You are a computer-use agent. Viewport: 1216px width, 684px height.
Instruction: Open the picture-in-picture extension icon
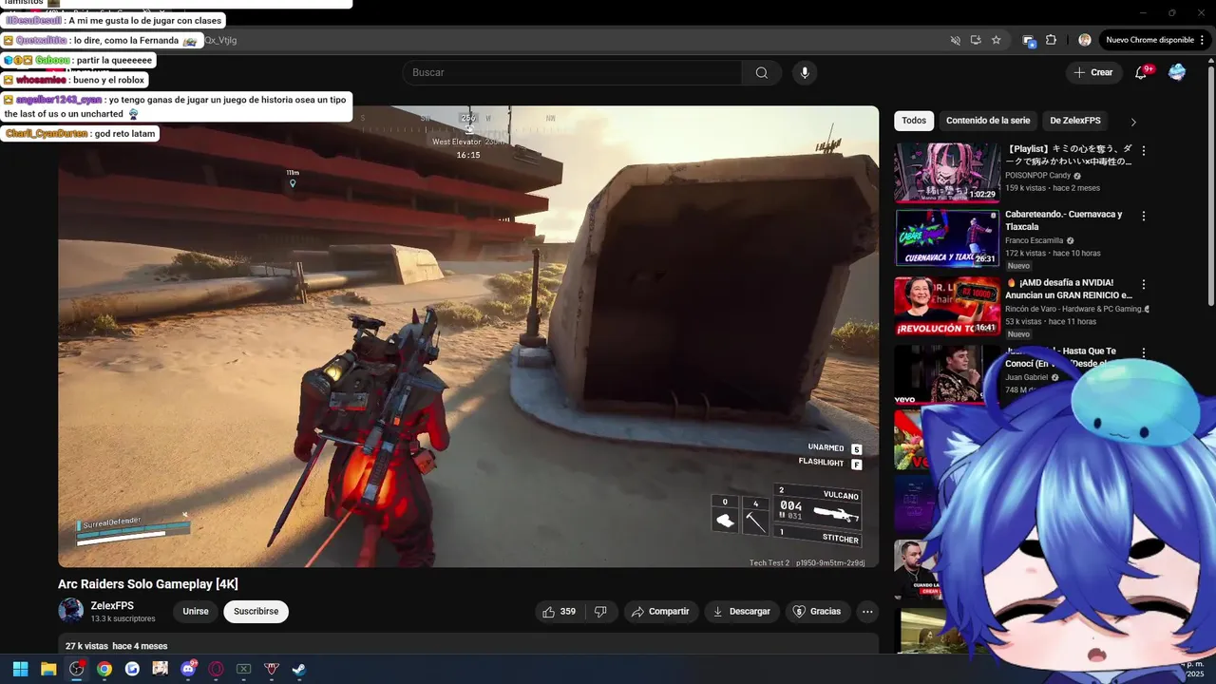pyautogui.click(x=1028, y=40)
